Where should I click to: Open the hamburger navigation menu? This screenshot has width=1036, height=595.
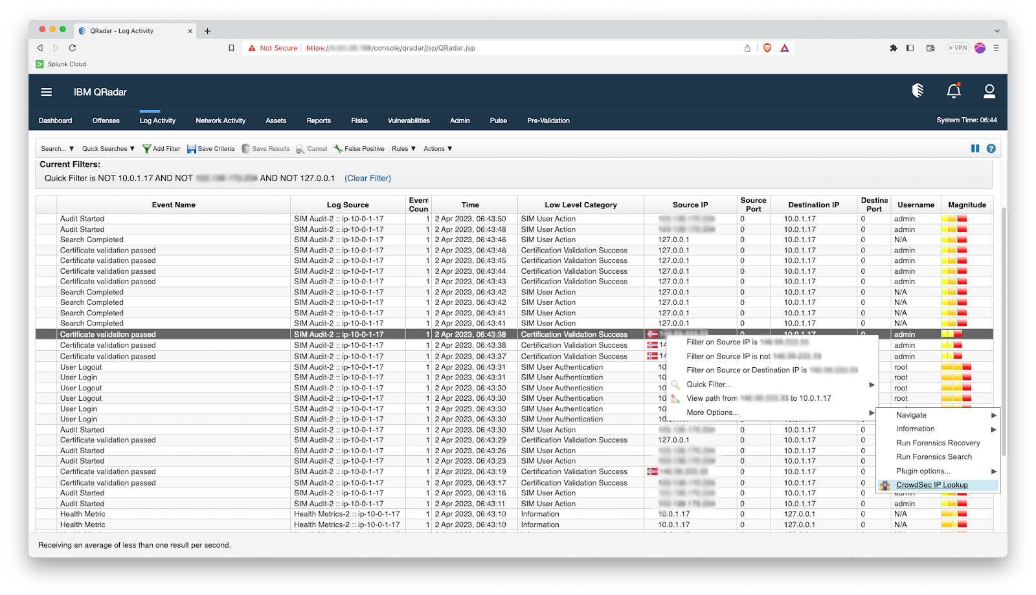click(x=47, y=92)
